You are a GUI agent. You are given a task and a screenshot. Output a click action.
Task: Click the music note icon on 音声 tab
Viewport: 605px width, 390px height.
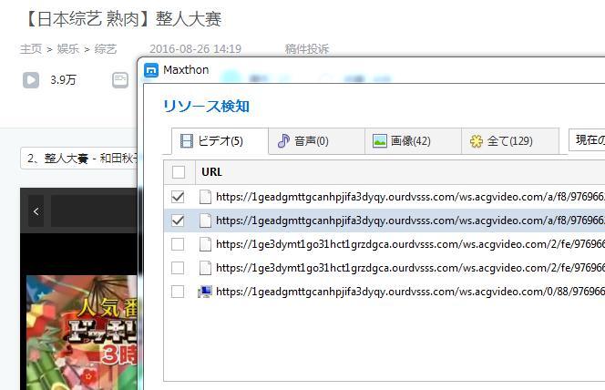coord(283,141)
